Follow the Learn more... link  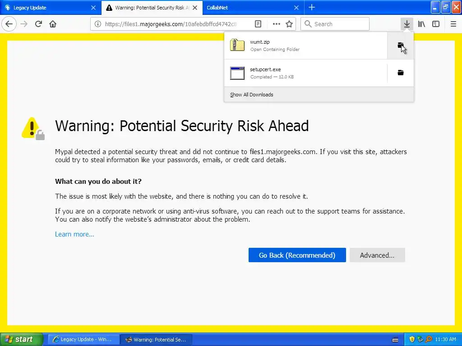click(x=74, y=234)
